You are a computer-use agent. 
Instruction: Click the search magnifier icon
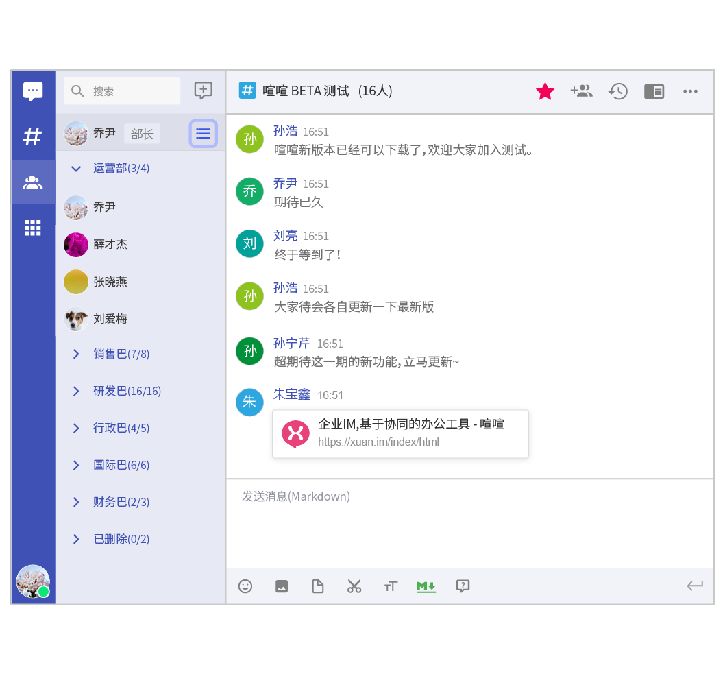click(x=77, y=91)
